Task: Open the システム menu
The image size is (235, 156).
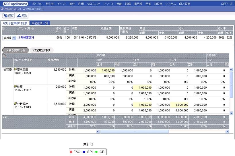Action: (x=170, y=4)
